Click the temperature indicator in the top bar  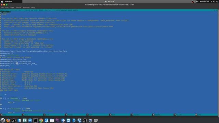109,1
